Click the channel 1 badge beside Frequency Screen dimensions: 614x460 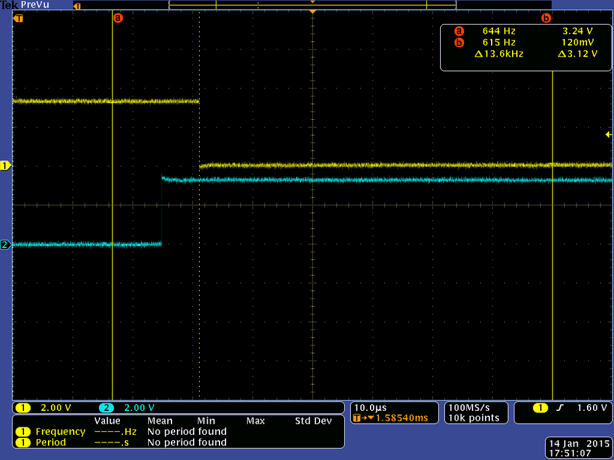[23, 432]
